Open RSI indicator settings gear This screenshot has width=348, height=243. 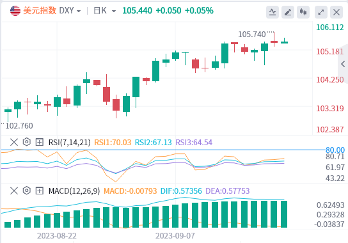point(27,142)
